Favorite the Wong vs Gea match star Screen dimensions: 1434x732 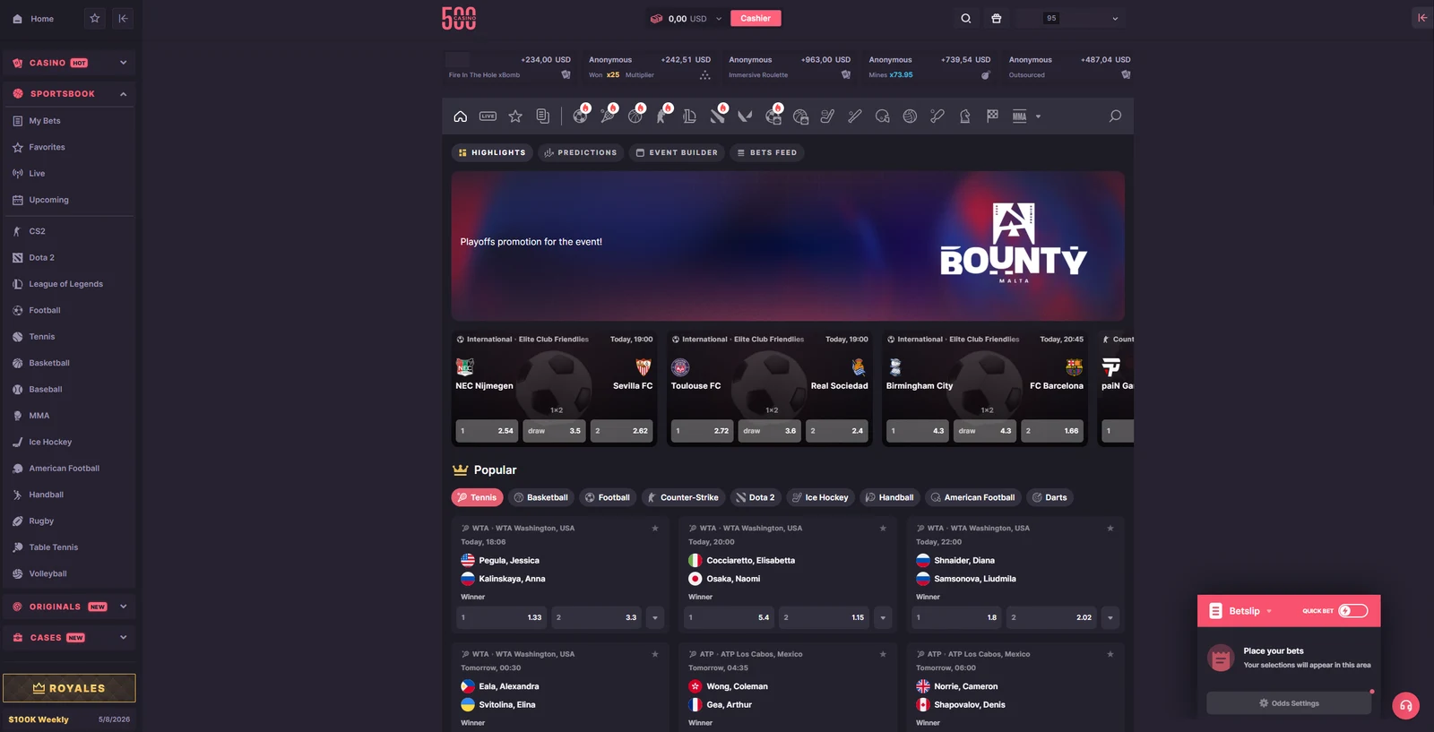[x=883, y=654]
